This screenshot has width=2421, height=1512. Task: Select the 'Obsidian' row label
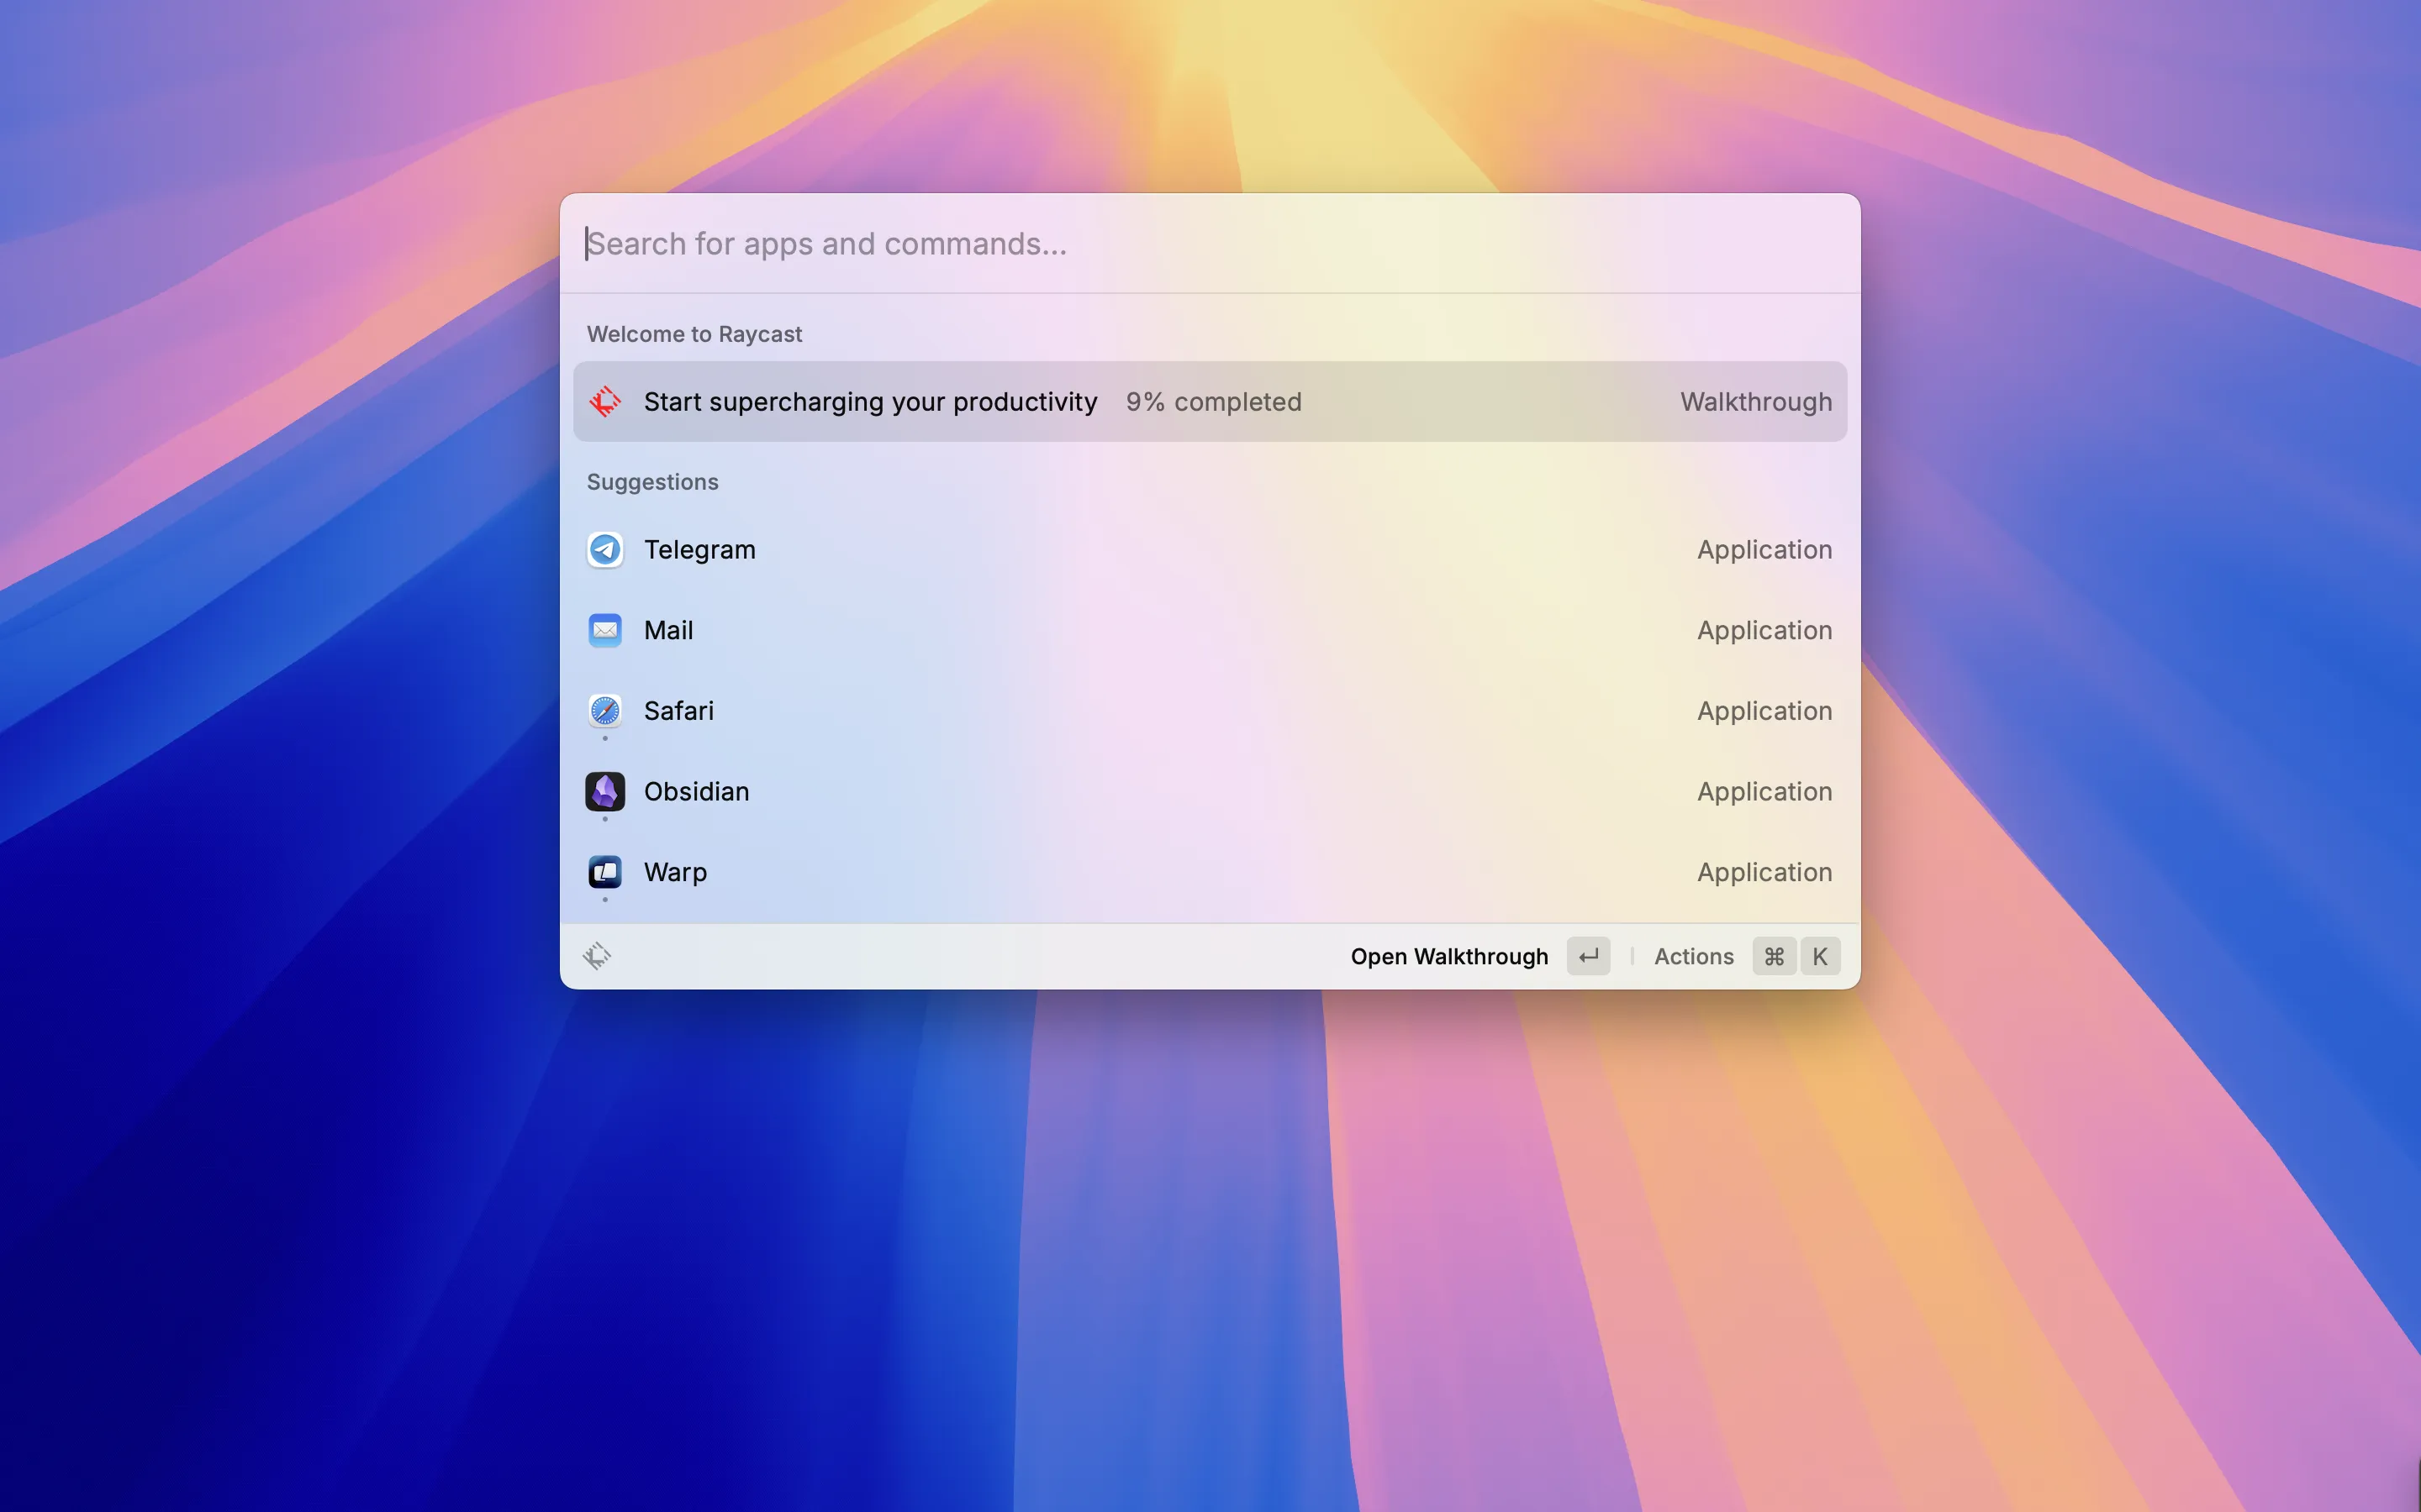coord(696,791)
